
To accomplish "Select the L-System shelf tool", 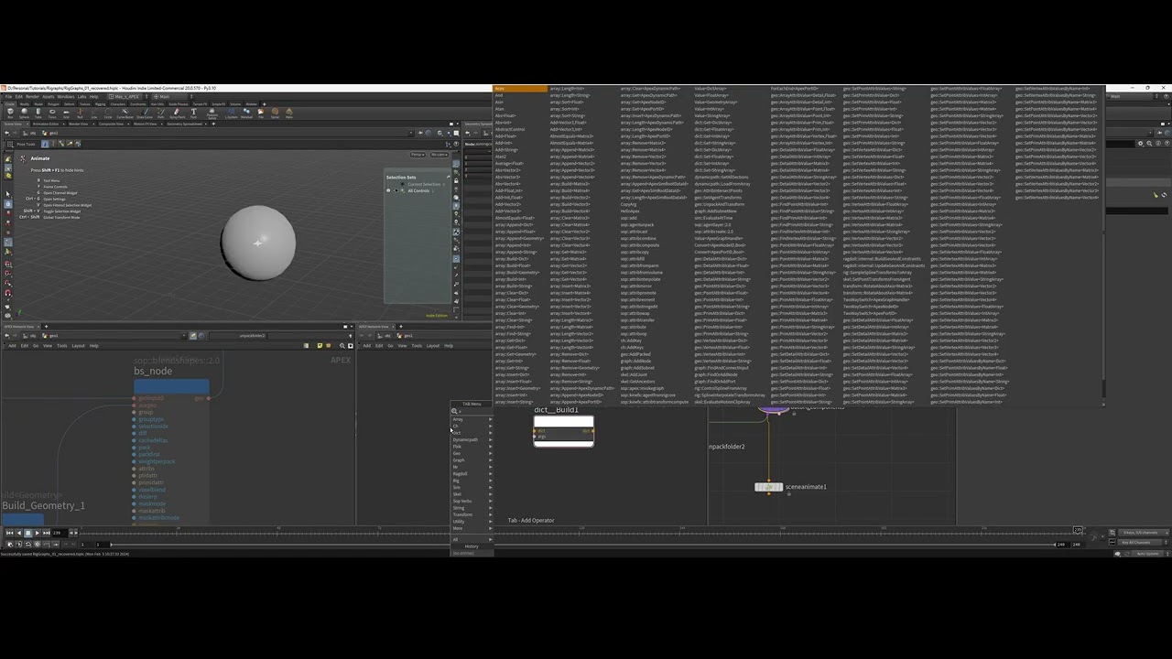I will [231, 113].
